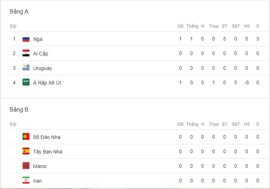
Task: Click the Bảng A group heading
Action: point(19,11)
